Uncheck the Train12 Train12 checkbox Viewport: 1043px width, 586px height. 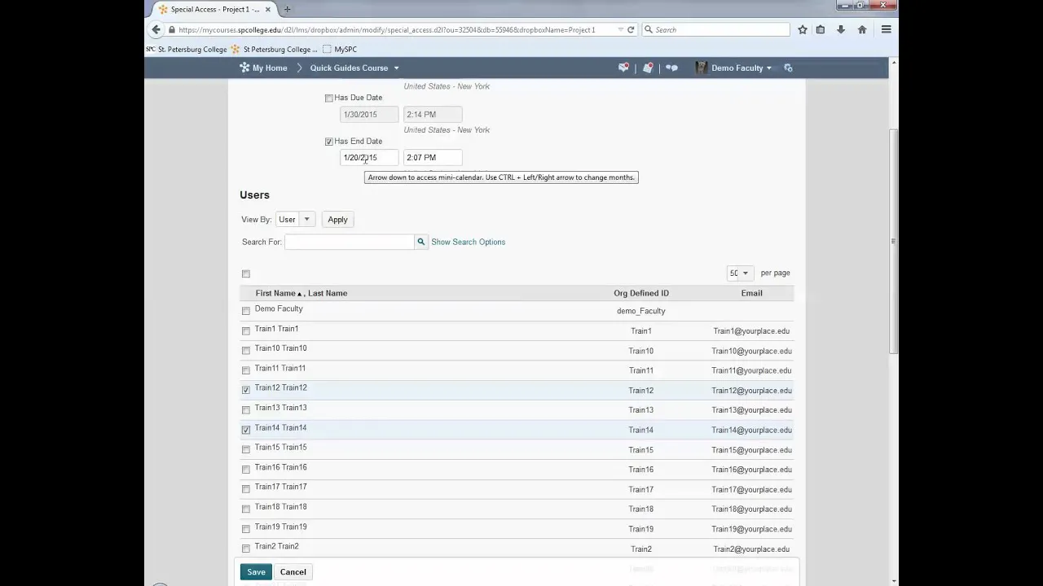246,391
